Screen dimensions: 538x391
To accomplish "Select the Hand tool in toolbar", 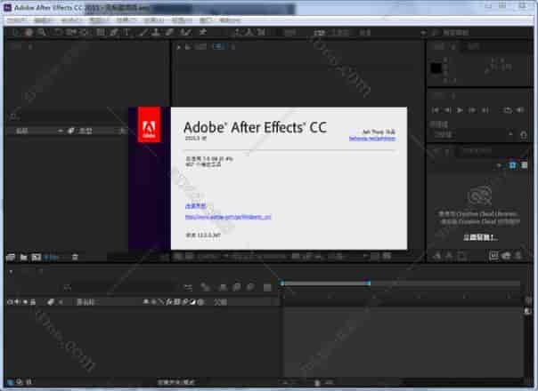I will point(29,33).
